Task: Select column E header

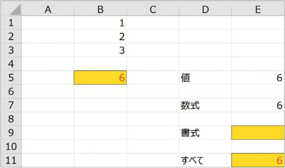Action: pos(258,10)
